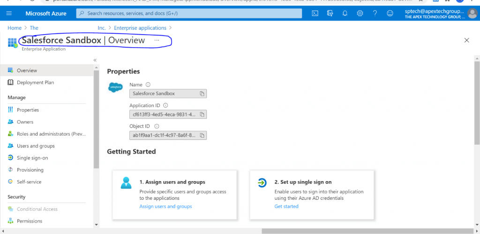The image size is (480, 234).
Task: Click Get started under single sign on
Action: click(x=286, y=206)
